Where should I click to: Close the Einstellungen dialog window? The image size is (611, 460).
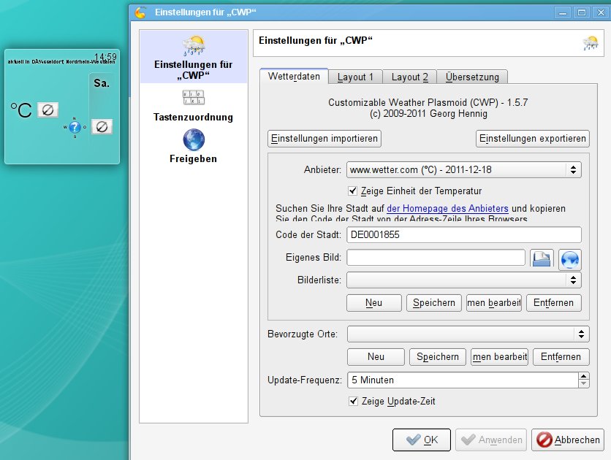601,13
